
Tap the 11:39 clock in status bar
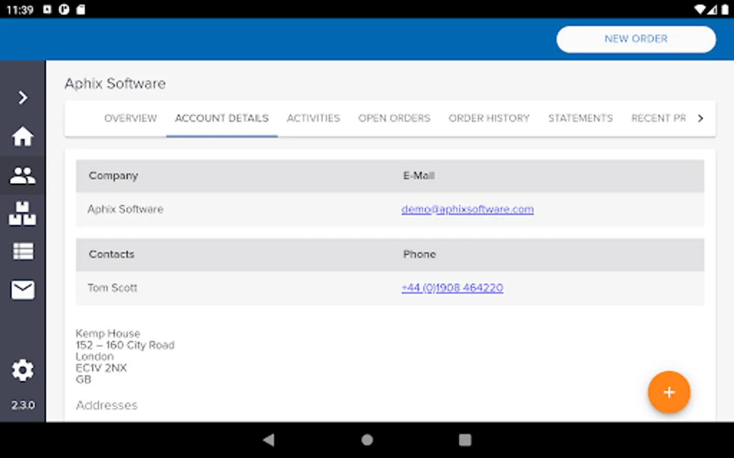pos(19,10)
